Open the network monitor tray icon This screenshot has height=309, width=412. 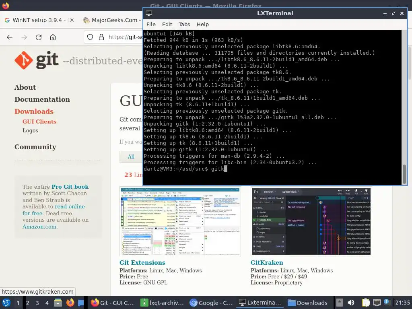[x=377, y=303]
